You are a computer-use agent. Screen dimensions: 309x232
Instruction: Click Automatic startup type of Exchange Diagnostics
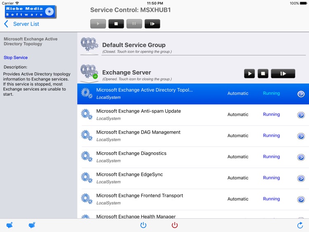pos(238,157)
